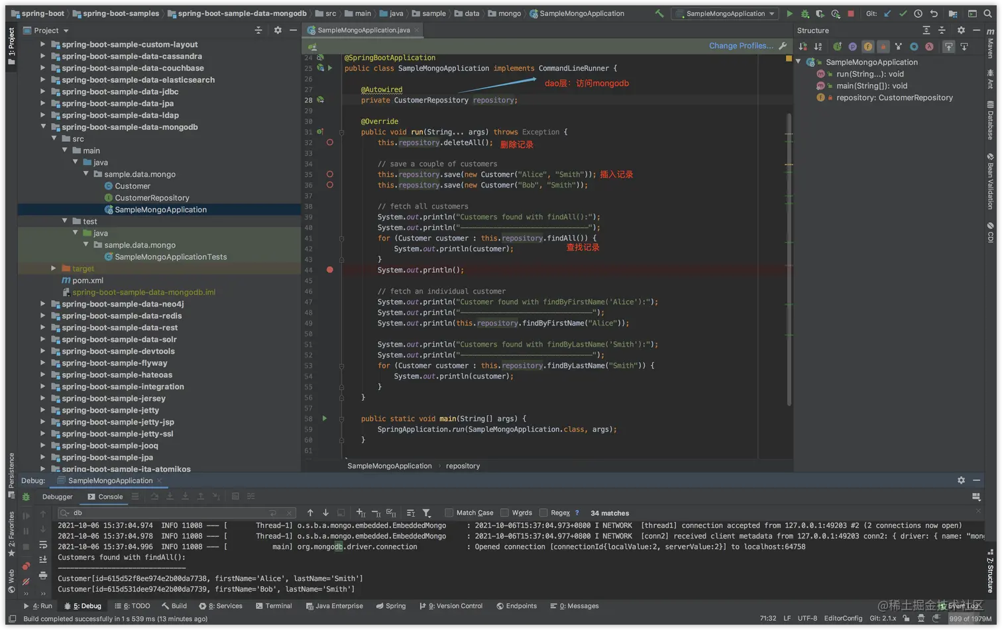The width and height of the screenshot is (1002, 630).
Task: Build project using the hammer icon
Action: coord(659,13)
